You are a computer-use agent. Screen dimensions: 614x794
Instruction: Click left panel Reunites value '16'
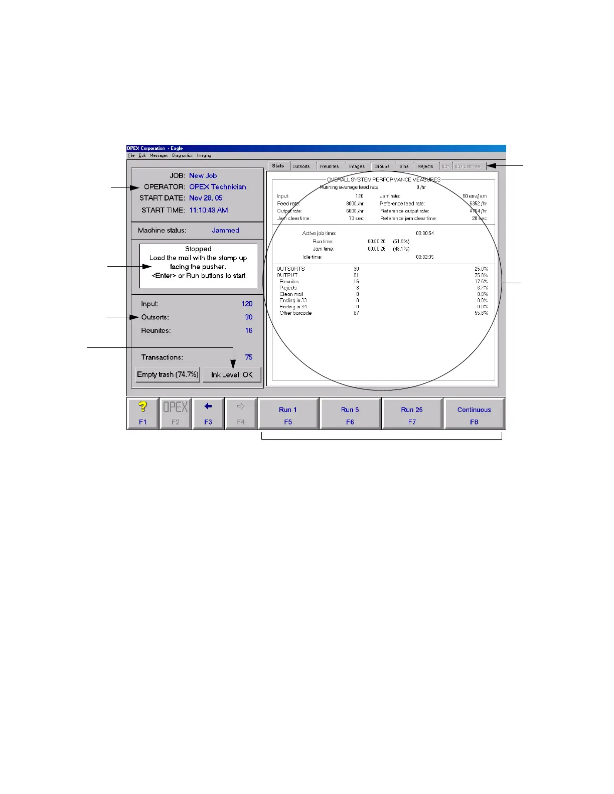pos(249,330)
